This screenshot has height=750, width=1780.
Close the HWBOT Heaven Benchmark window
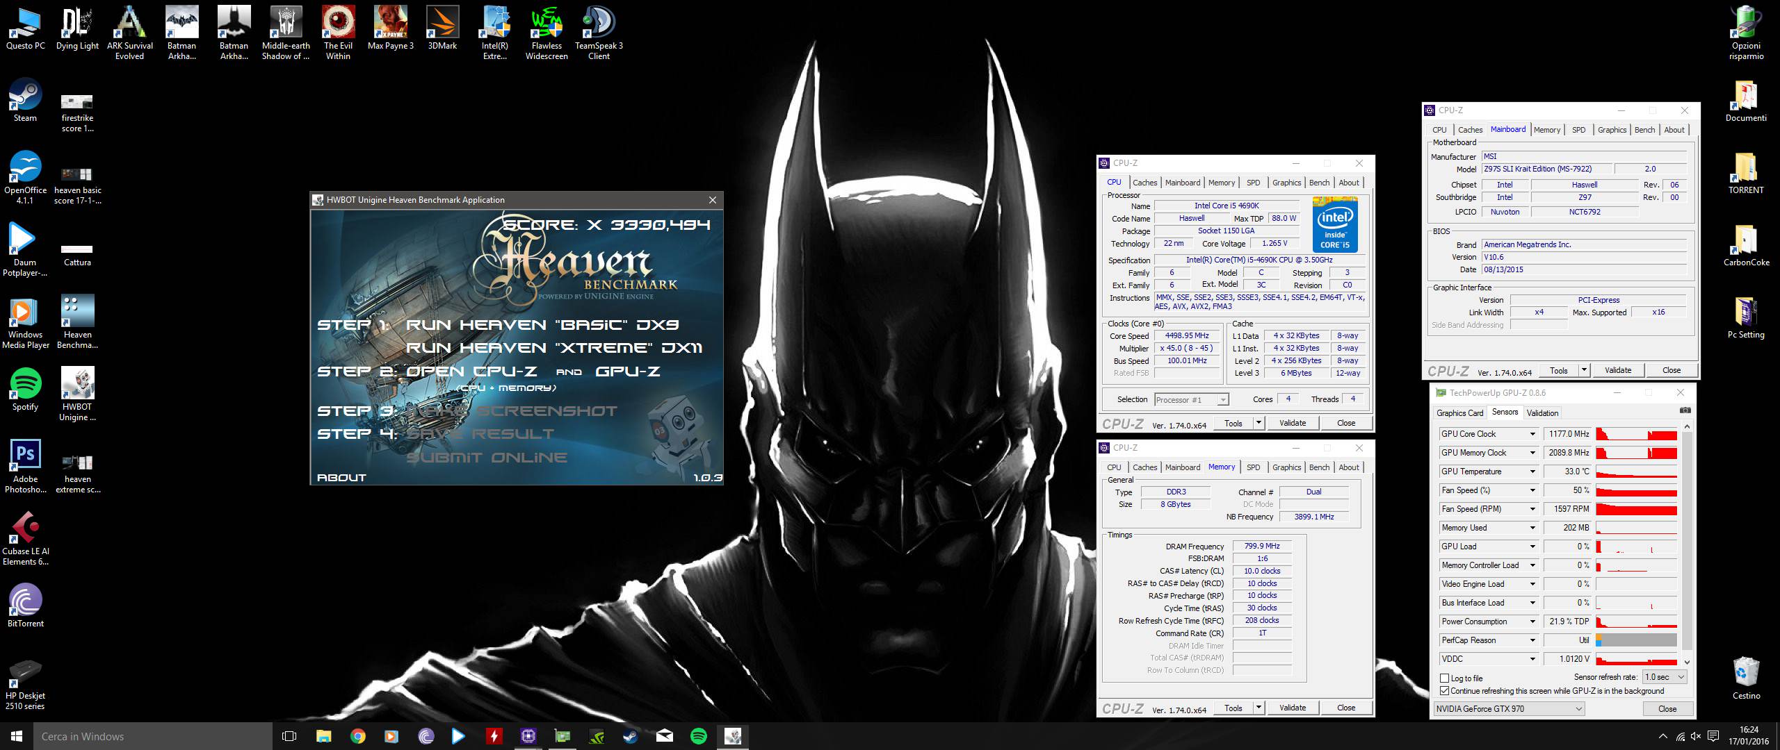pos(712,200)
